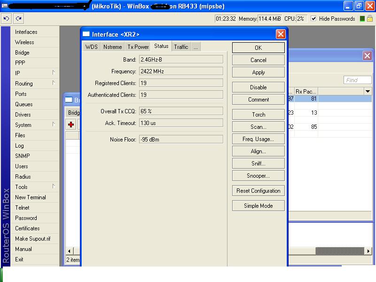Click the Freq. Usage... button
This screenshot has width=376, height=282.
(x=258, y=139)
